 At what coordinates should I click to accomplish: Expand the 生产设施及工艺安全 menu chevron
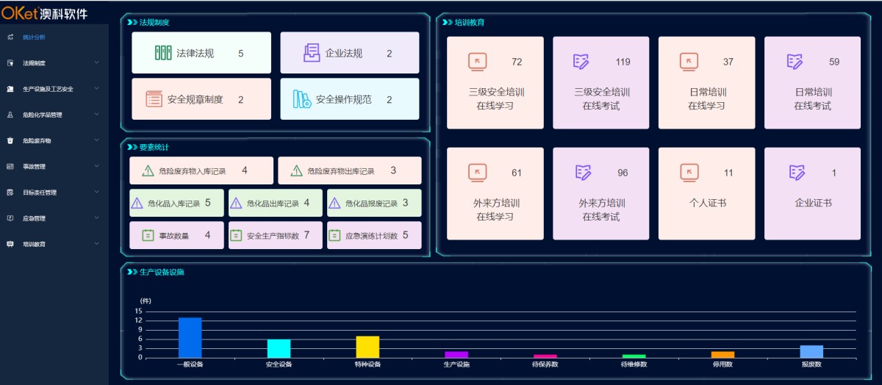point(97,89)
